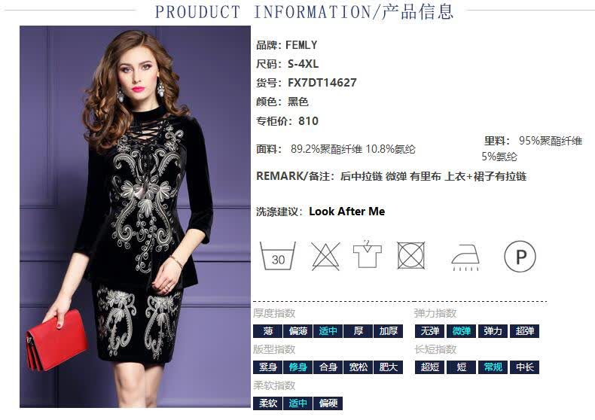
Task: Choose the 加厚 thickness box
Action: [388, 331]
